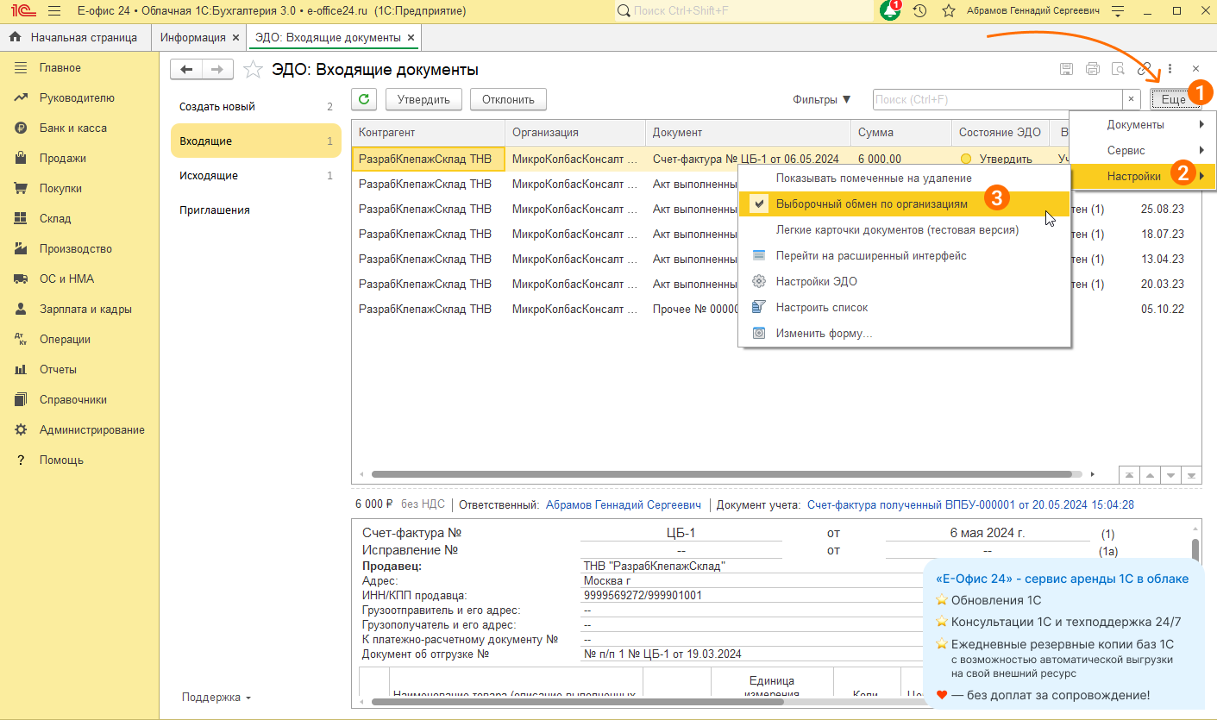1217x720 pixels.
Task: Open Настройки ЭДО from the menu
Action: pyautogui.click(x=903, y=281)
